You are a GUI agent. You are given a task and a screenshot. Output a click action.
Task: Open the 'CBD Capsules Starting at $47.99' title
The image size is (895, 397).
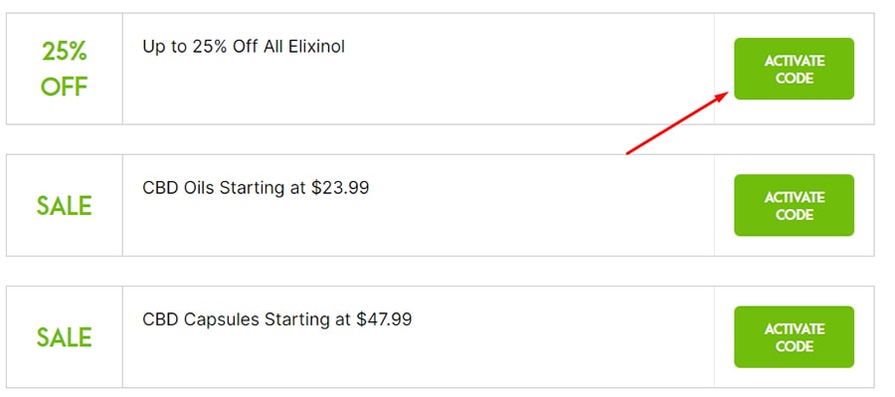(x=276, y=318)
